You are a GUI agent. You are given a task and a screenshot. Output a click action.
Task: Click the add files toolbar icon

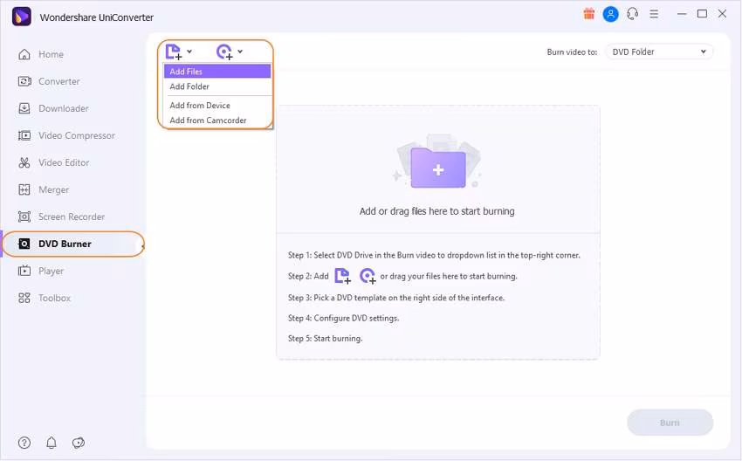tap(174, 52)
